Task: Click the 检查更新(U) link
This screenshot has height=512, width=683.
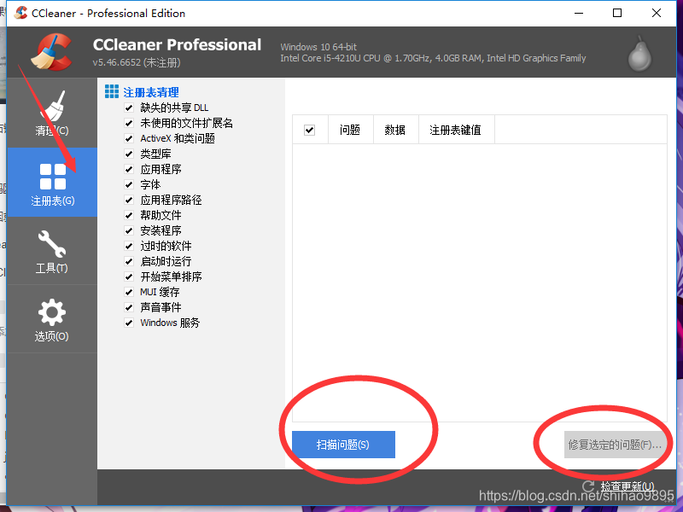Action: (x=628, y=486)
